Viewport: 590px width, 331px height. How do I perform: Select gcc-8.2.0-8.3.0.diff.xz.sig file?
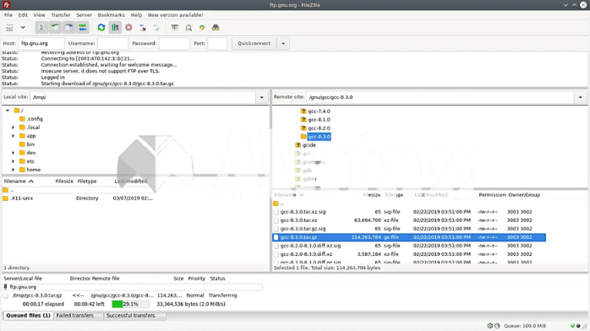click(x=408, y=246)
